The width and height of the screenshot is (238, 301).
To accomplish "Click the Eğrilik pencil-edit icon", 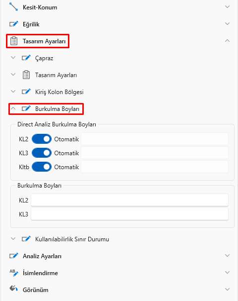I will click(14, 24).
